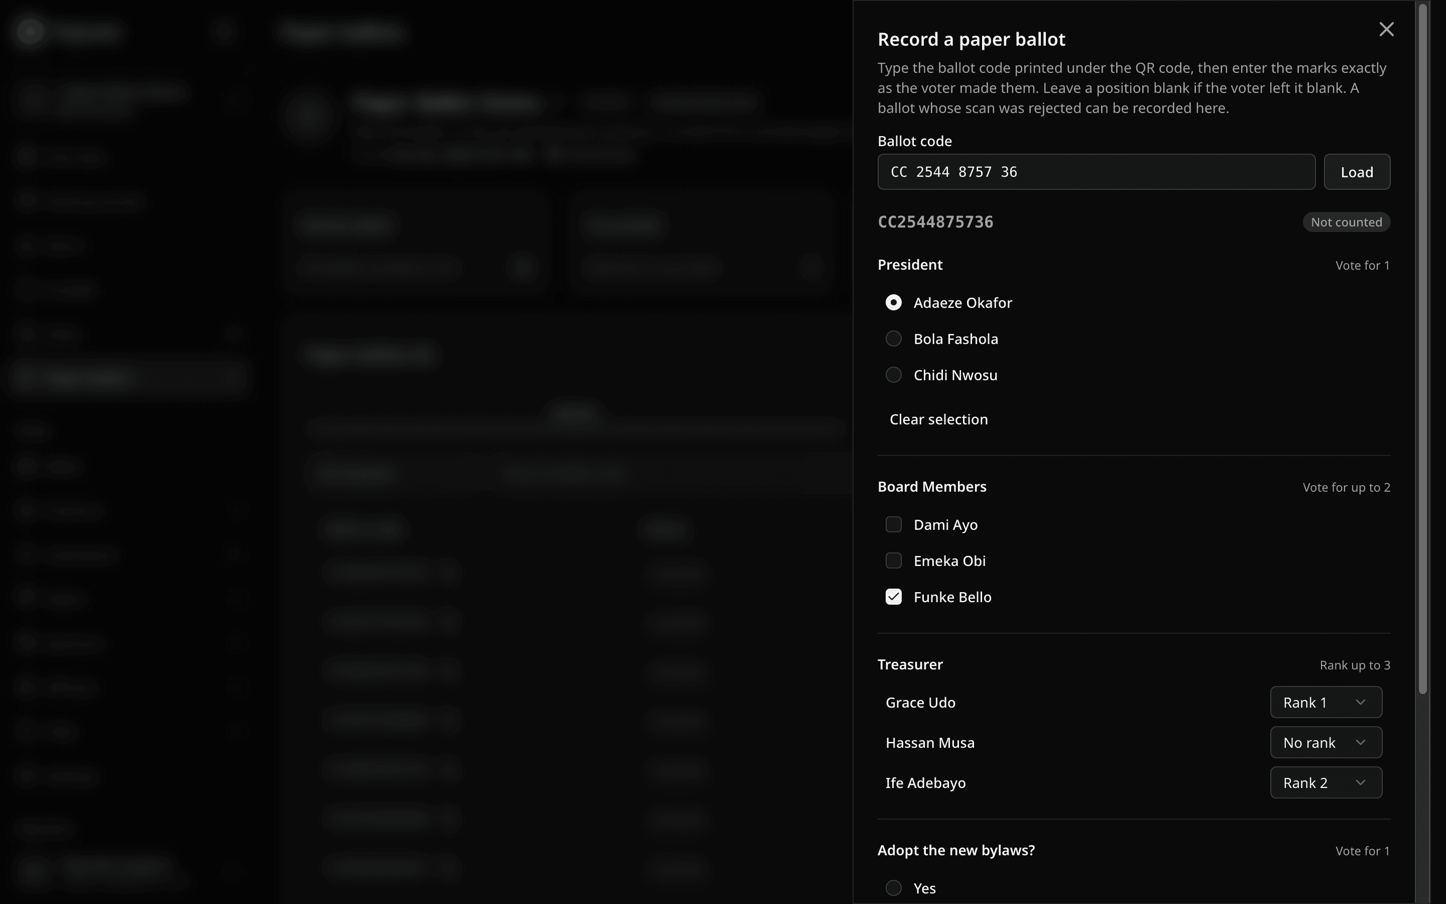
Task: Click the Board Members section heading
Action: tap(931, 487)
